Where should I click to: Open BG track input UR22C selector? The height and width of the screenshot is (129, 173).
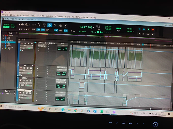[62, 68]
